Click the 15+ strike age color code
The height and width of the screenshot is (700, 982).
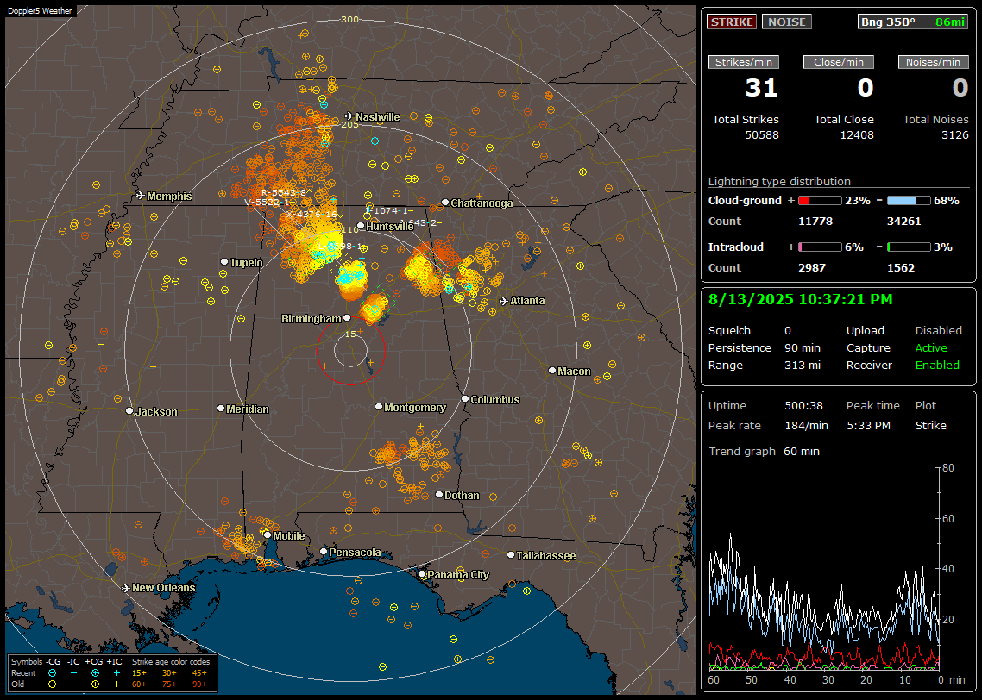tap(139, 673)
